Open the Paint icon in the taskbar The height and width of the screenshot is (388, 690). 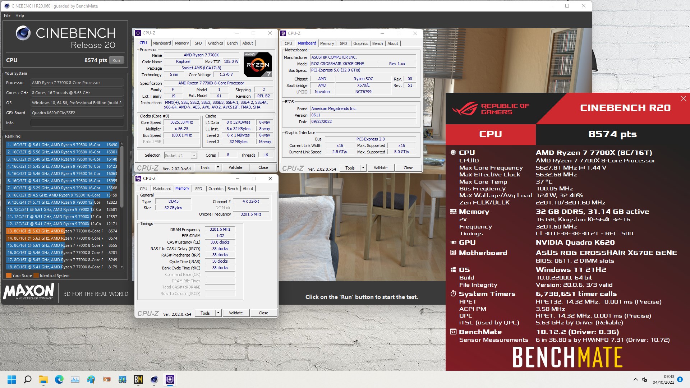coord(91,379)
